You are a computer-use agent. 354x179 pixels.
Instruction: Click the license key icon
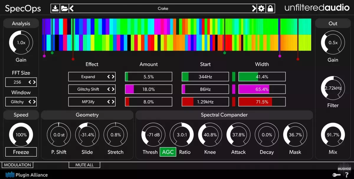pos(336,175)
